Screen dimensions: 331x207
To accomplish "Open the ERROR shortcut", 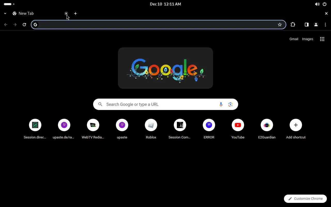I will [209, 129].
